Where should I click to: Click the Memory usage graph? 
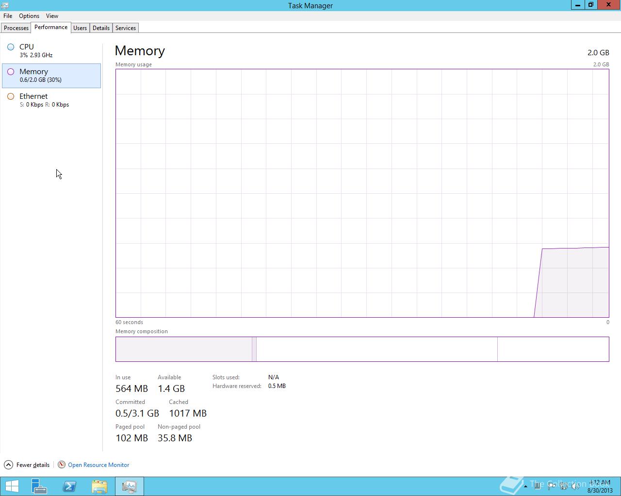coord(362,193)
